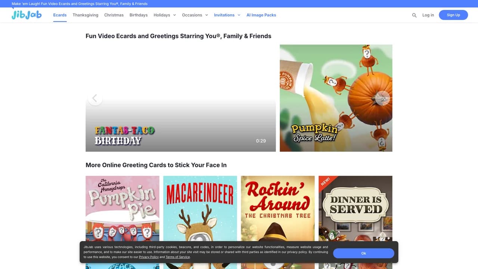
Task: Click the Sign Up button
Action: pos(453,15)
